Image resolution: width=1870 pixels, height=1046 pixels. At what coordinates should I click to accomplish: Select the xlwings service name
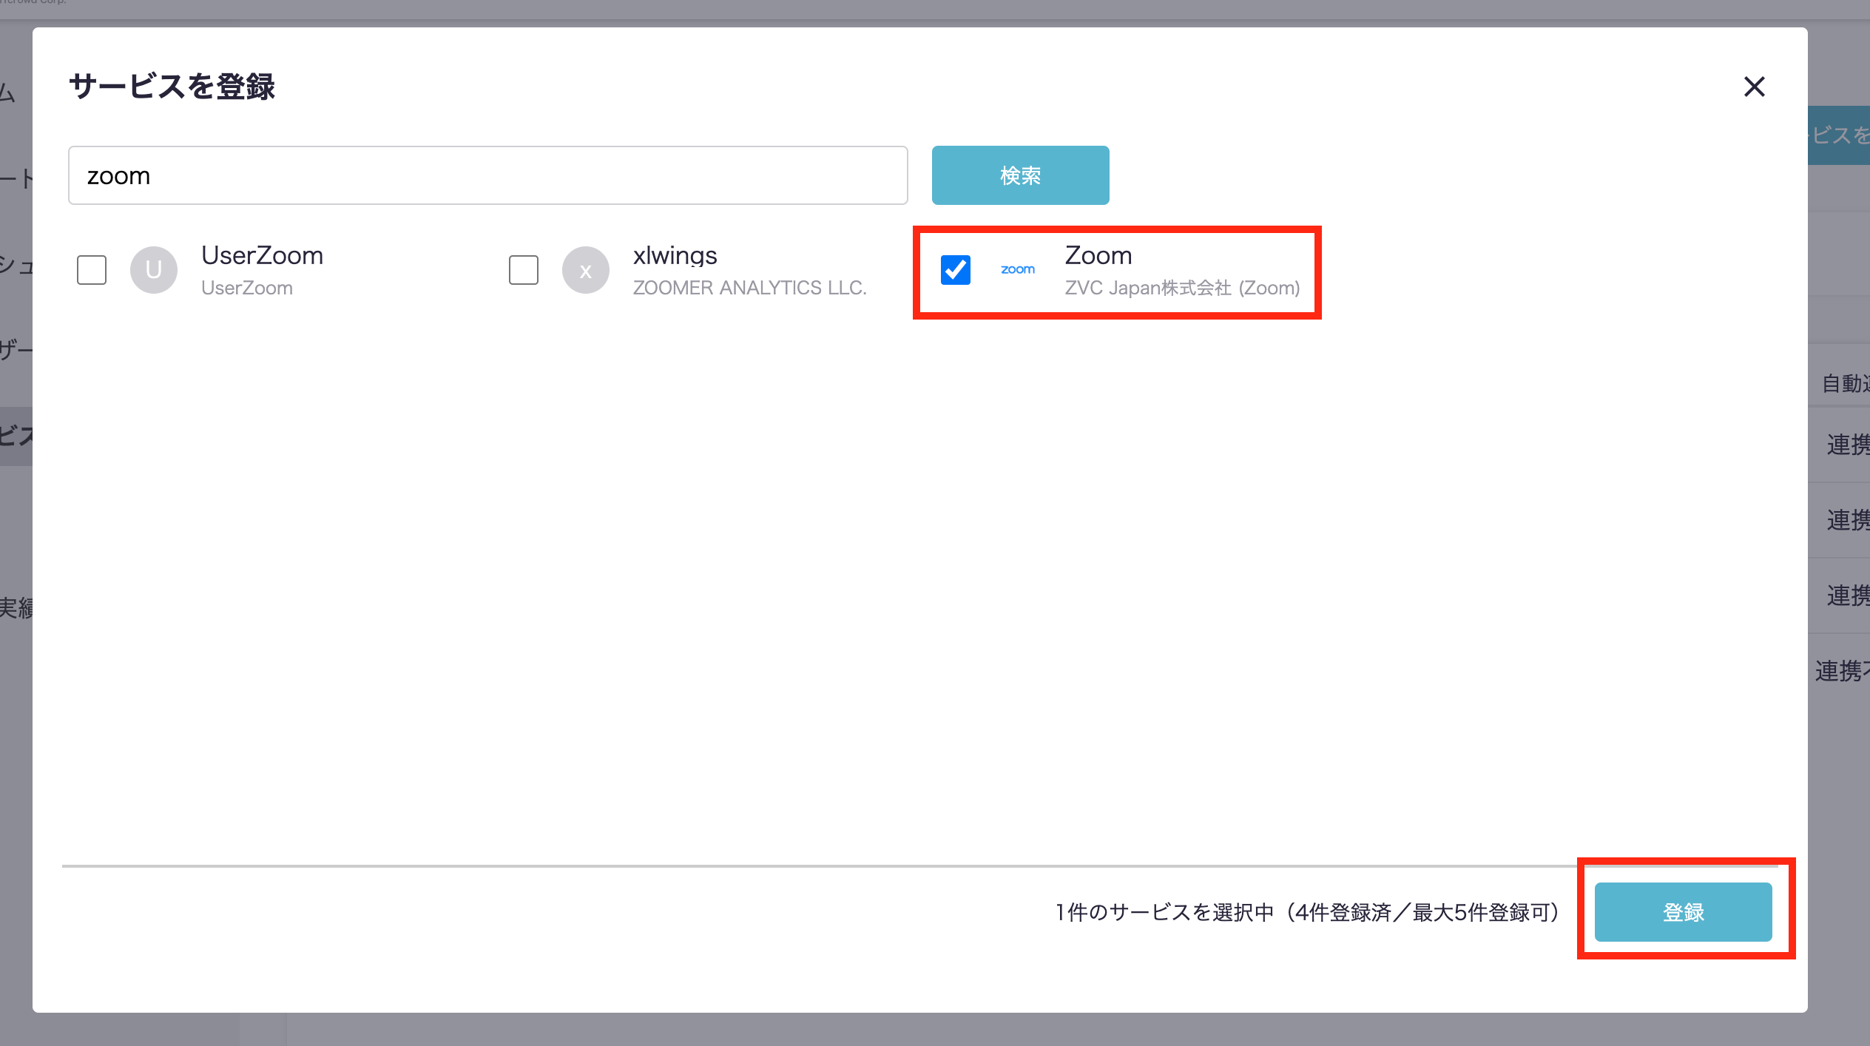click(675, 255)
